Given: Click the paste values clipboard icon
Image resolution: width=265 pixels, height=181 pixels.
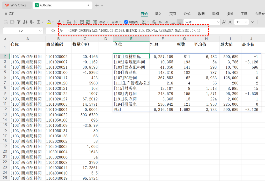Looking at the screenshot, I should tap(6, 22).
